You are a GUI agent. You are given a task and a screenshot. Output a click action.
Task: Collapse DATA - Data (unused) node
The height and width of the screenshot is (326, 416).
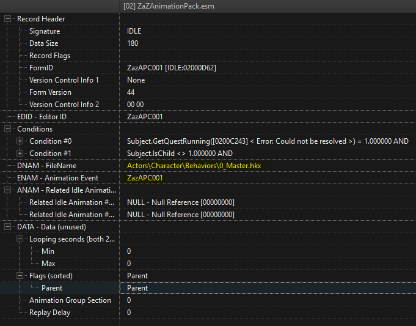(x=7, y=227)
